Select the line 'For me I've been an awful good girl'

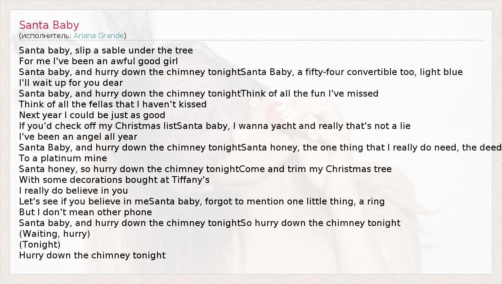coord(99,61)
